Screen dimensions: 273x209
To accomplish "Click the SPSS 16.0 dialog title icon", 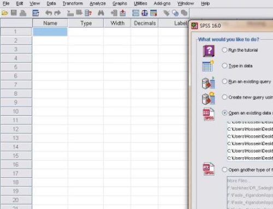I will pos(194,26).
